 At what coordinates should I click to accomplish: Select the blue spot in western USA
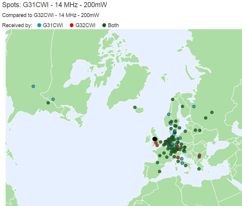click(33, 86)
